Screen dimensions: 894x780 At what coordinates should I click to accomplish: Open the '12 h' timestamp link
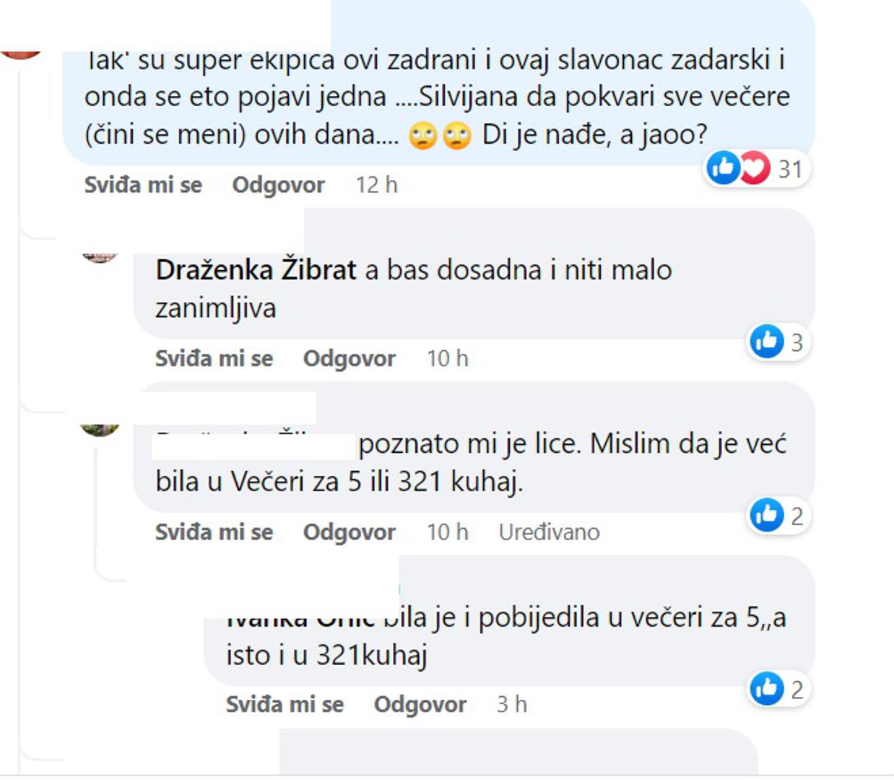click(x=376, y=185)
